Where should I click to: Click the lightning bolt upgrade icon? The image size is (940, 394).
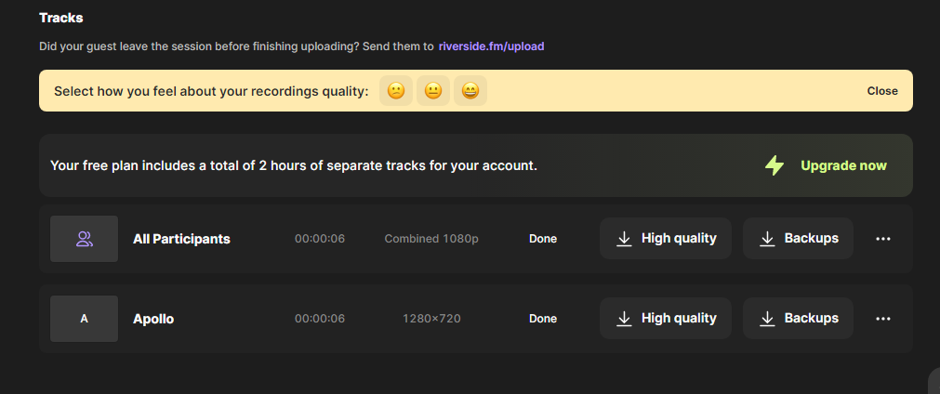[775, 165]
